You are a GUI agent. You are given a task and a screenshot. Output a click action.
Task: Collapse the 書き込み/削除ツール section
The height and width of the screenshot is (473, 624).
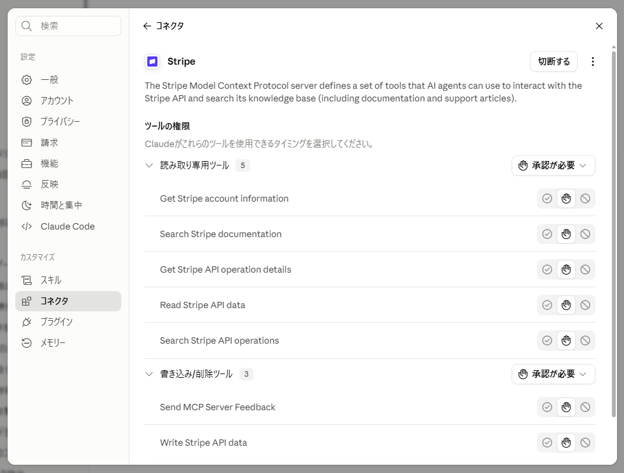point(149,374)
